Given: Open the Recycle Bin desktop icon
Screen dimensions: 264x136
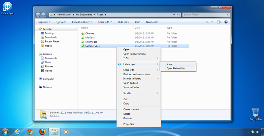Looking at the screenshot, I should click(x=255, y=114).
